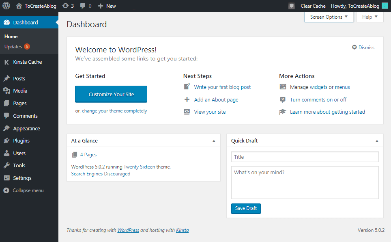Open the user avatar in the top-right corner
This screenshot has height=242, width=391.
tap(385, 6)
